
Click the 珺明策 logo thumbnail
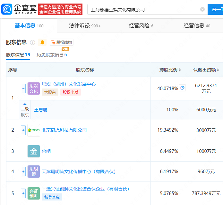tap(34, 172)
